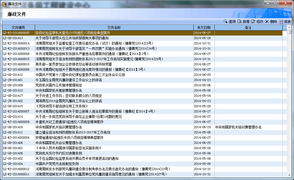Click the scrollbar up arrow

pos(289,27)
